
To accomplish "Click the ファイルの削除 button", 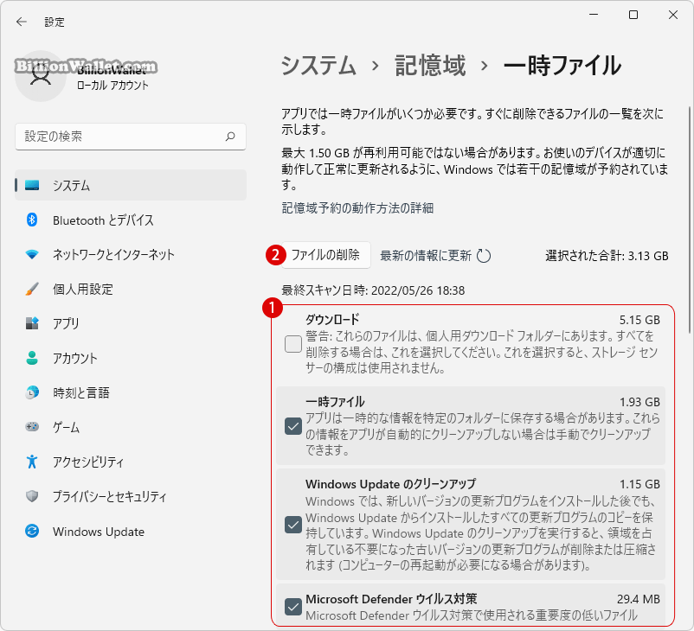I will pos(325,255).
